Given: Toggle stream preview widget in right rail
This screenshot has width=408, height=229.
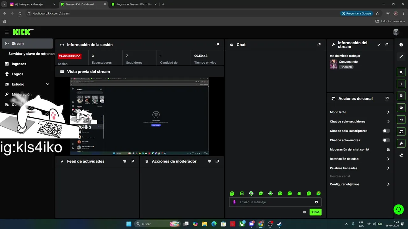Looking at the screenshot, I should click(401, 72).
